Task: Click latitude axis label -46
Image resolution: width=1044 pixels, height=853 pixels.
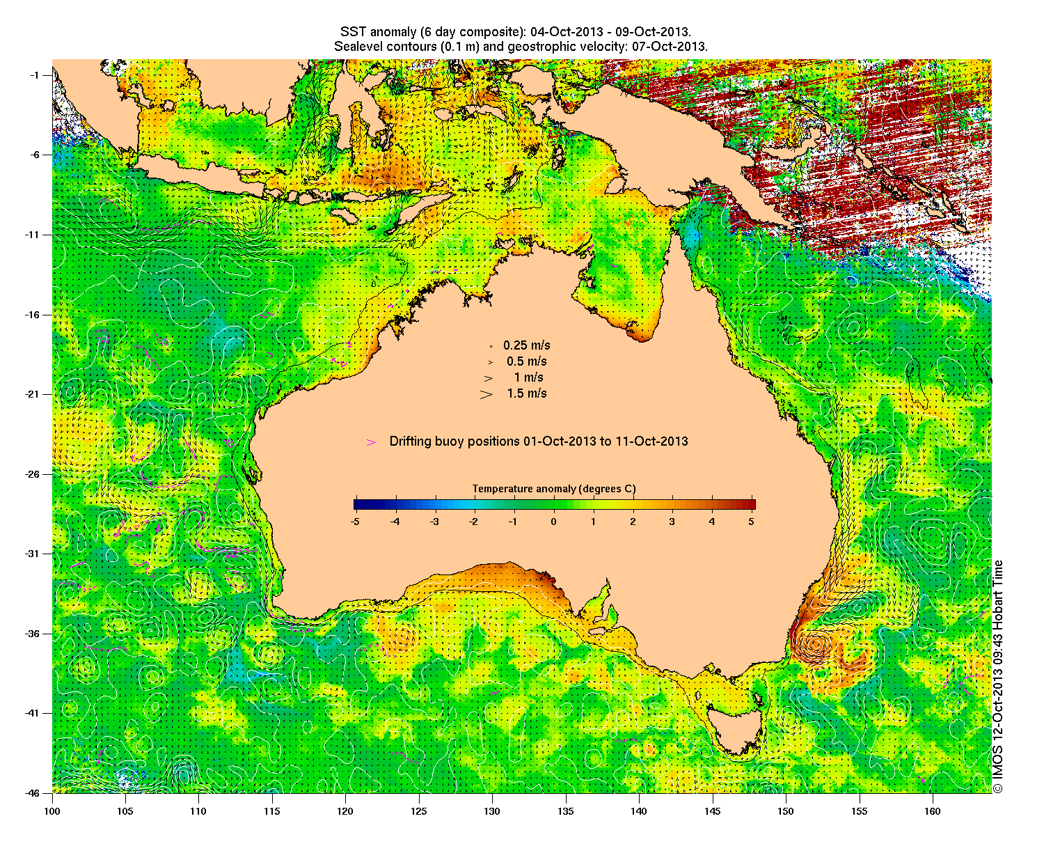Action: coord(33,792)
